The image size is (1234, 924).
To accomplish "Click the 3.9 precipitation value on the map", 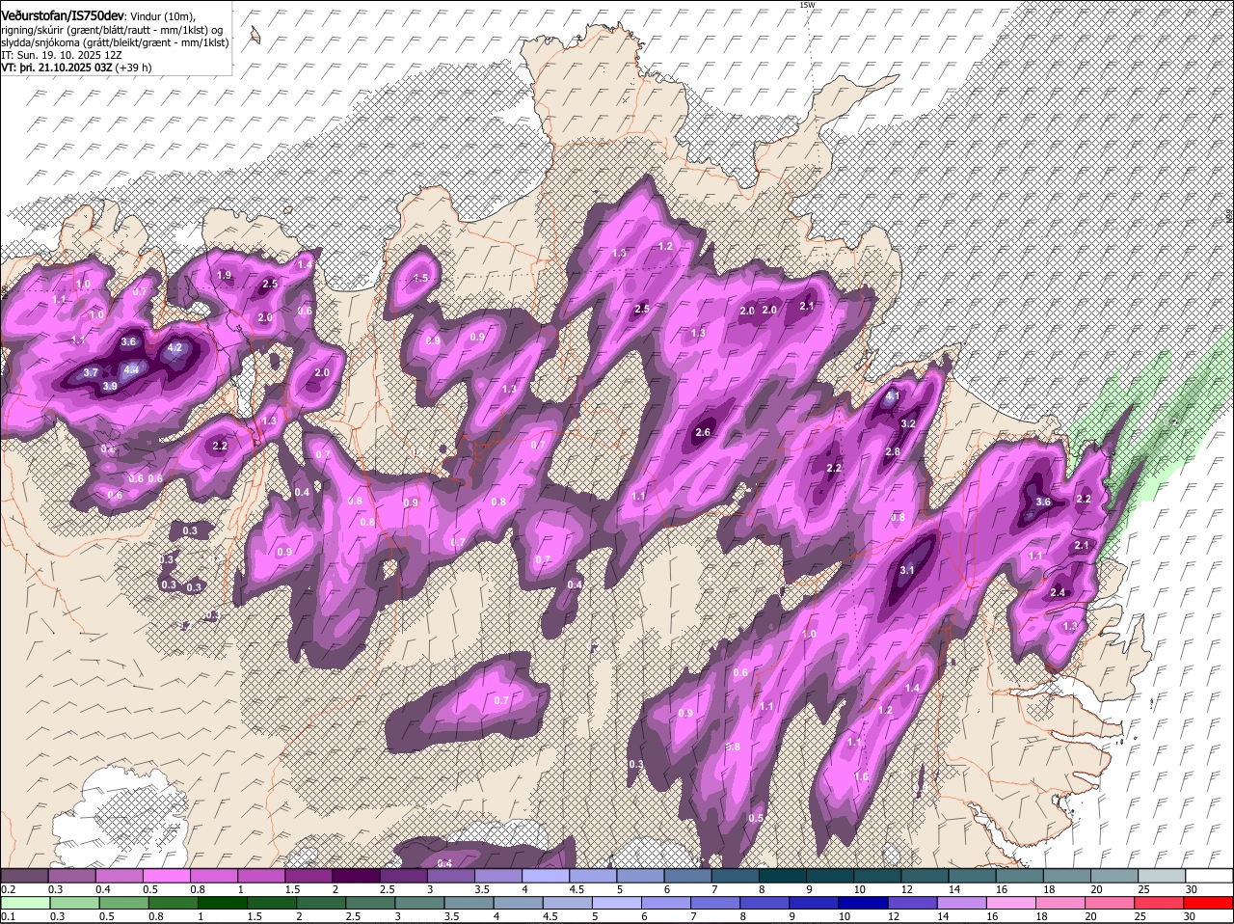I will pyautogui.click(x=110, y=386).
